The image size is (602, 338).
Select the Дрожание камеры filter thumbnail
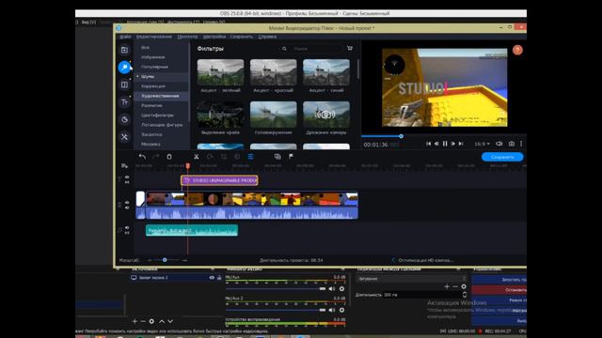coord(326,115)
